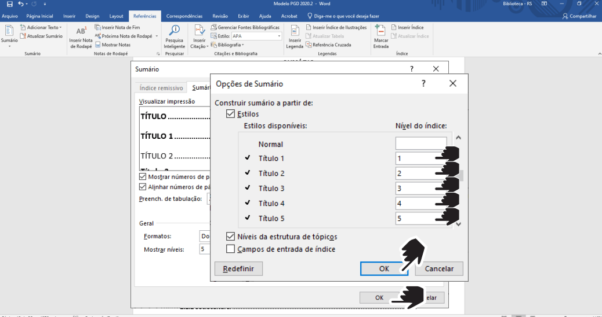Close the Opções de Sumário dialog
The height and width of the screenshot is (317, 602).
tap(453, 83)
